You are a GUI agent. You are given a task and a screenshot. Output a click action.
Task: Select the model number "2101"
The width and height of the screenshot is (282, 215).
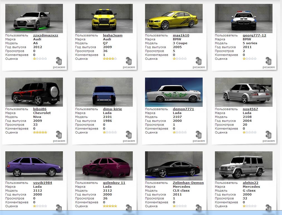[x=107, y=117]
